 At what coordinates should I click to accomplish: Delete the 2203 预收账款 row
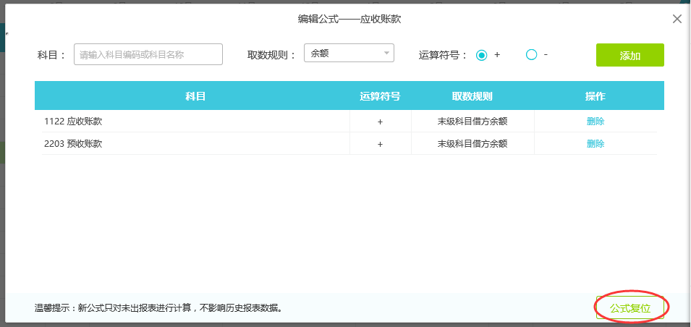coord(595,144)
